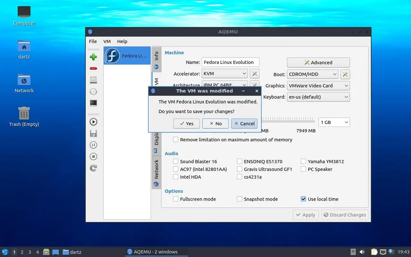Open the Accelerator KVM dropdown
411x257 pixels.
tap(224, 74)
